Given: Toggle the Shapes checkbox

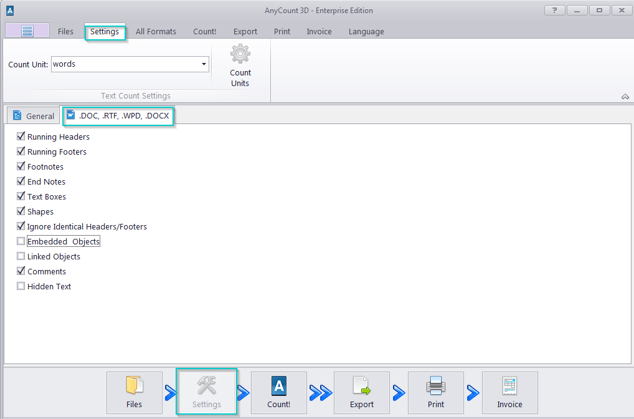Looking at the screenshot, I should tap(21, 211).
